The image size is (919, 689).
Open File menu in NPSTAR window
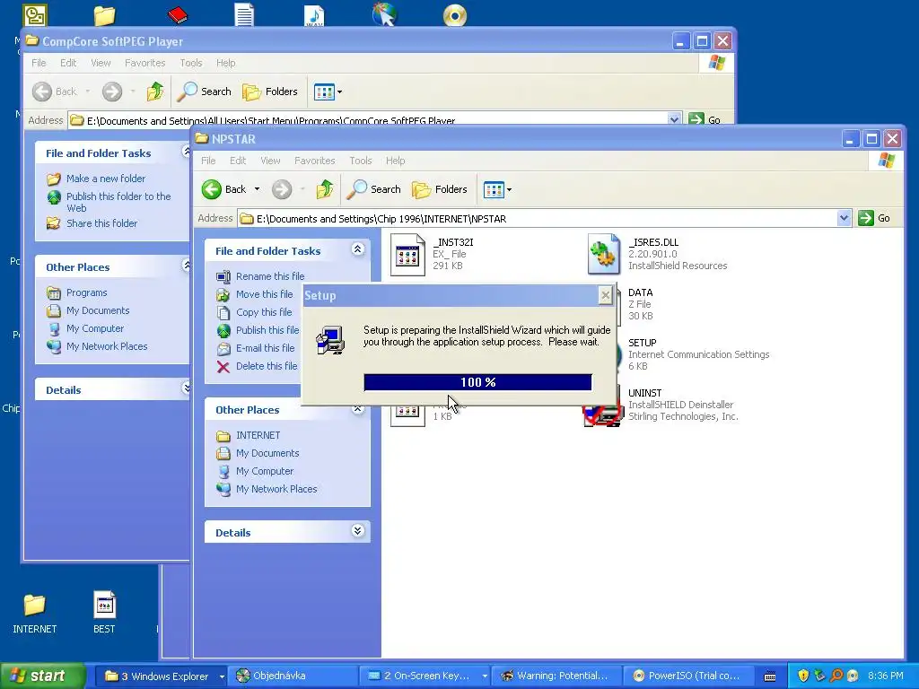[x=208, y=161]
